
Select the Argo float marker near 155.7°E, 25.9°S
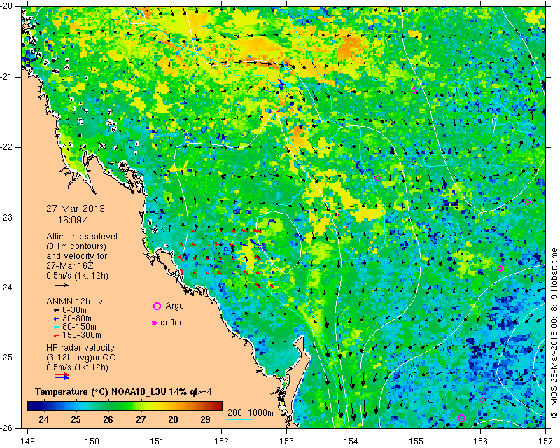click(x=461, y=419)
